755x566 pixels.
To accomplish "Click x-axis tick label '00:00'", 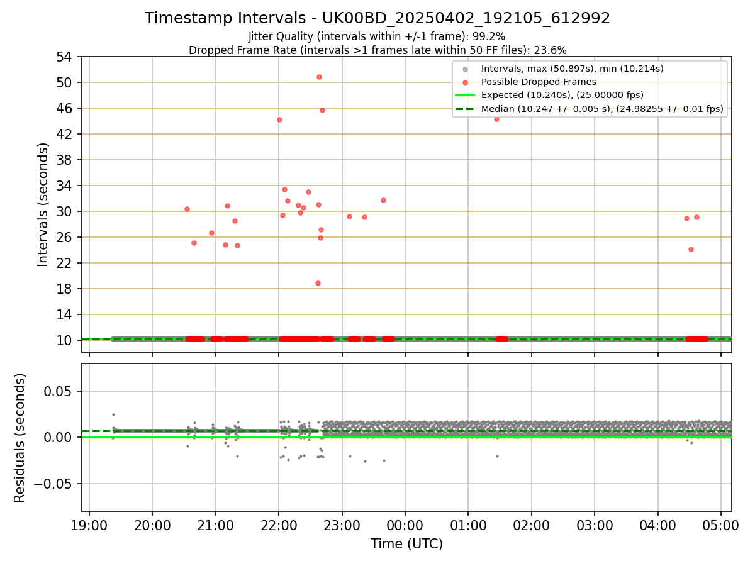I will (x=405, y=524).
